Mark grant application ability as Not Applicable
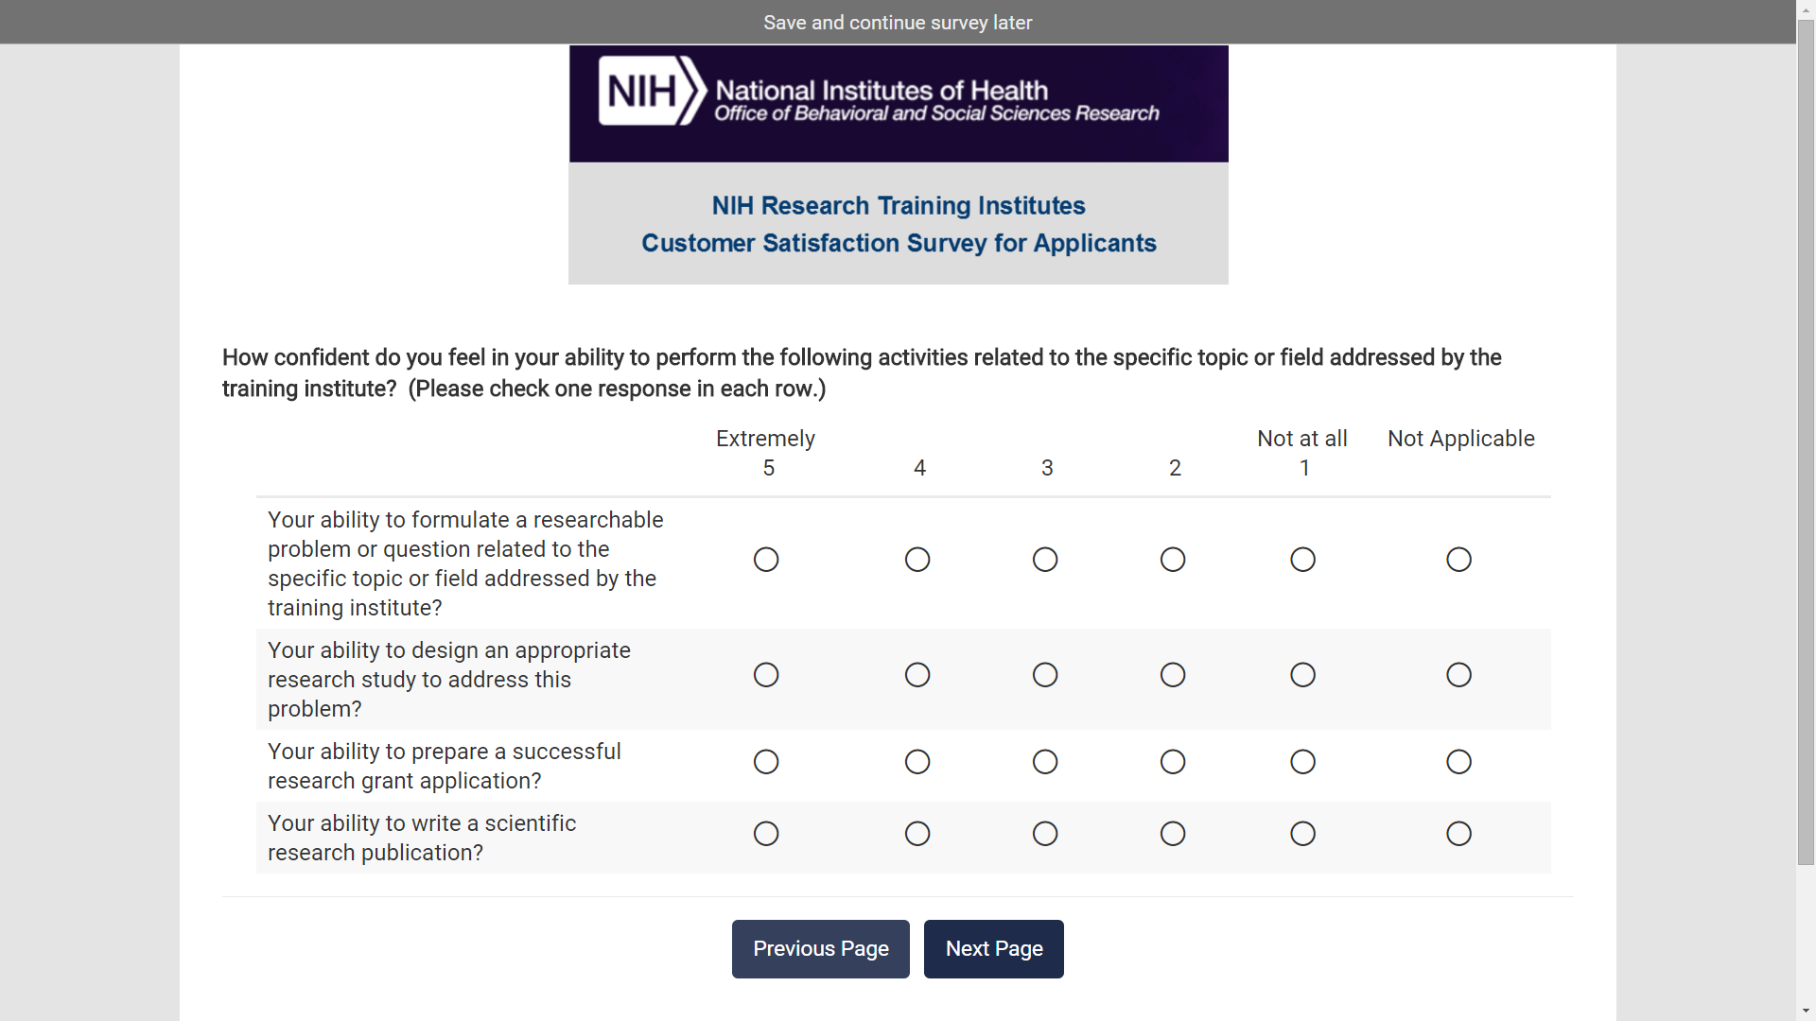 click(x=1458, y=762)
